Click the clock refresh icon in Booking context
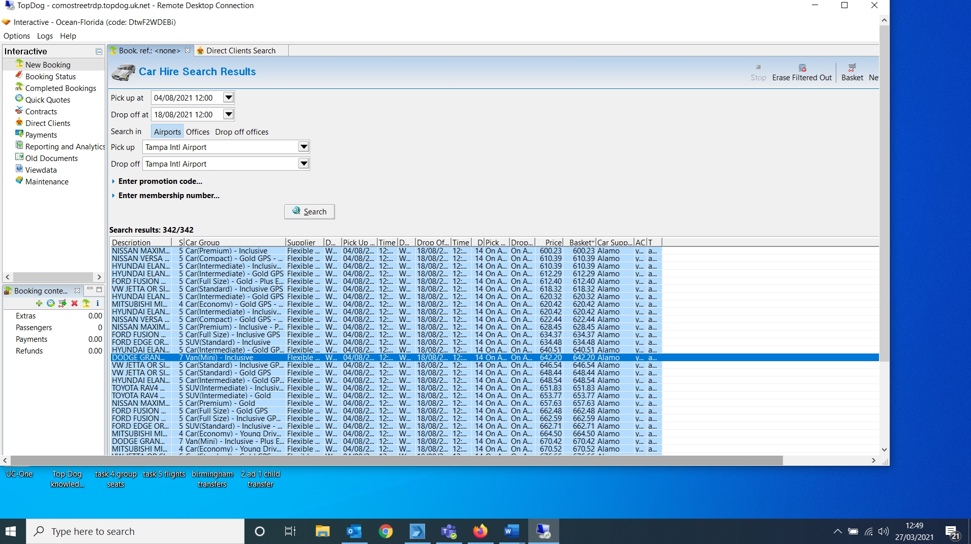Screen dimensions: 971x544 click(x=50, y=303)
